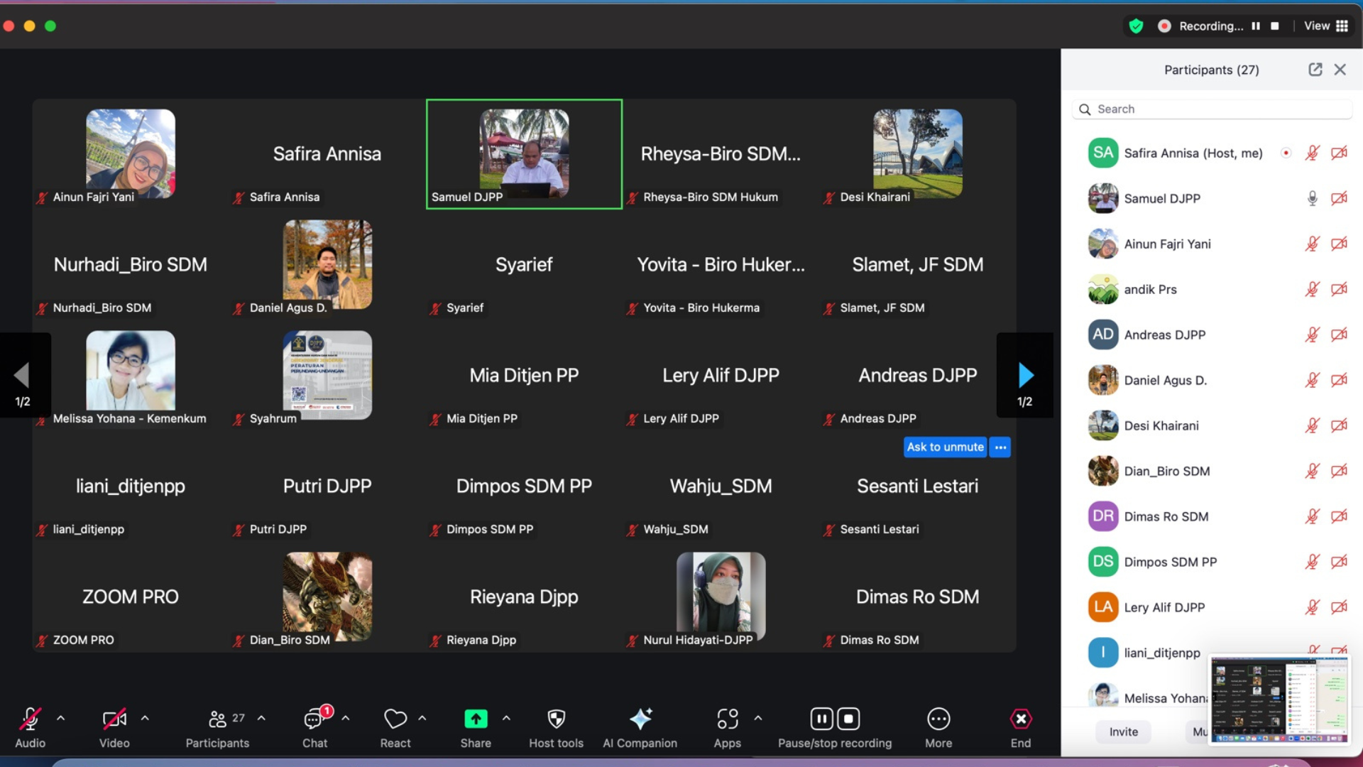1363x767 pixels.
Task: Click the participants Search field
Action: pyautogui.click(x=1212, y=109)
